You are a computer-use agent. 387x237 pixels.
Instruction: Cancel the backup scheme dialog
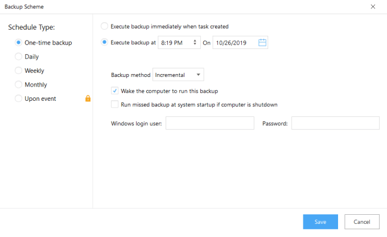coord(362,222)
